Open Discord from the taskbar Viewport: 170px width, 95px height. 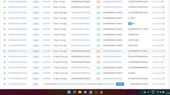[x=85, y=92]
